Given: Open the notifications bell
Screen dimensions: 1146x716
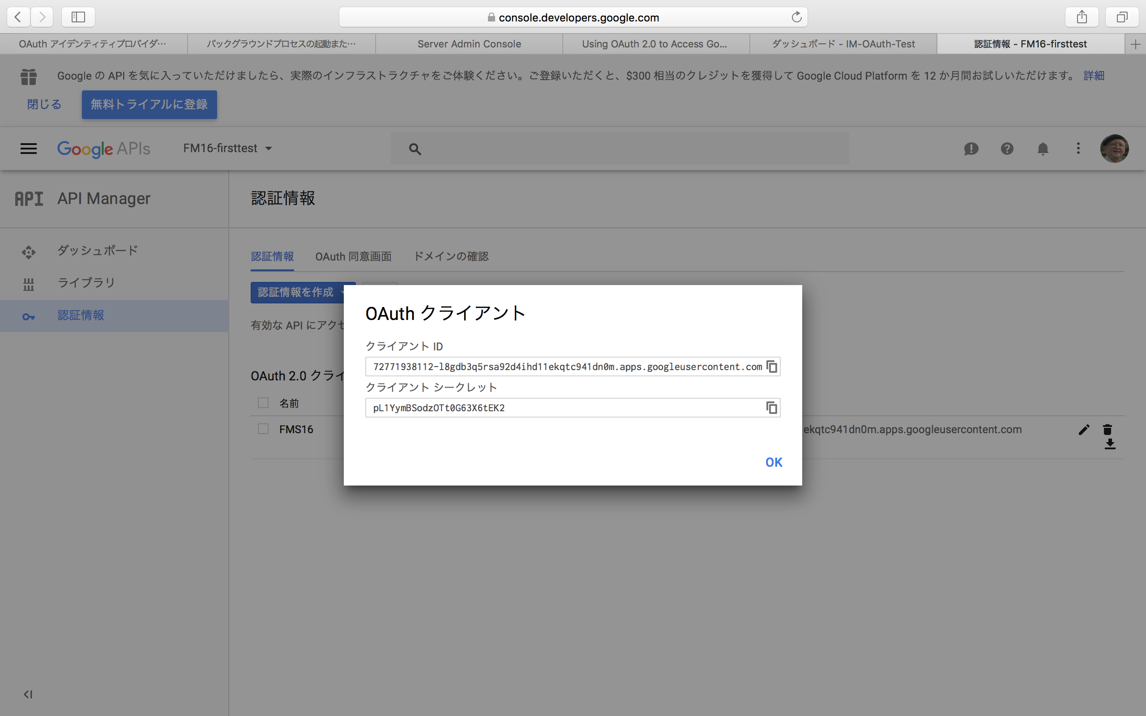Looking at the screenshot, I should pyautogui.click(x=1043, y=149).
